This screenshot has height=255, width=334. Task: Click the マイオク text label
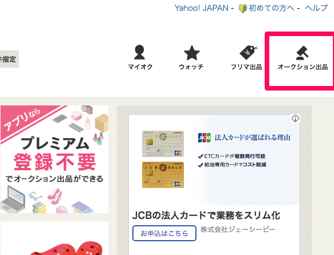(x=140, y=67)
